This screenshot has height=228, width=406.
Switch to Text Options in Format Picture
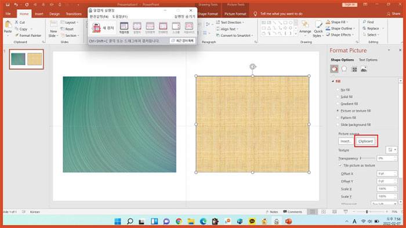(368, 60)
